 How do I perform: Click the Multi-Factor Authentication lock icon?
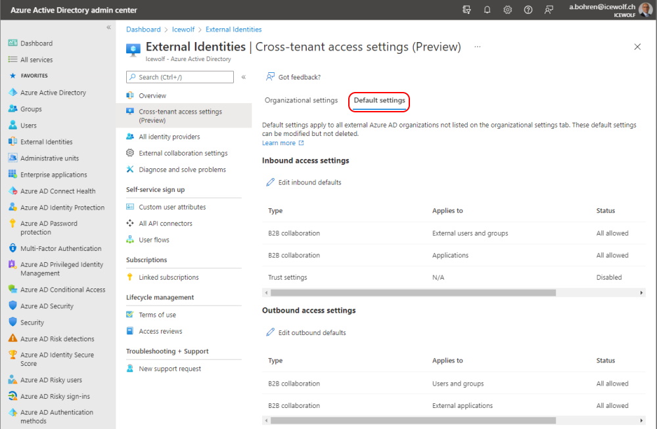pyautogui.click(x=13, y=248)
